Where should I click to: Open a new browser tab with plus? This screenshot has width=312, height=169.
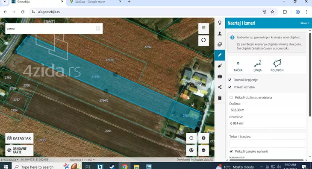[x=129, y=2]
